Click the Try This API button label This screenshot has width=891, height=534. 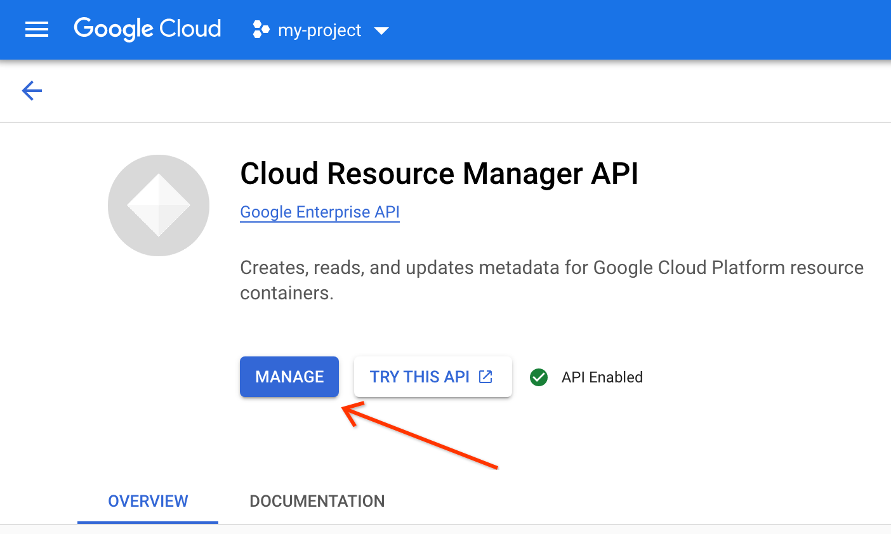coord(419,377)
